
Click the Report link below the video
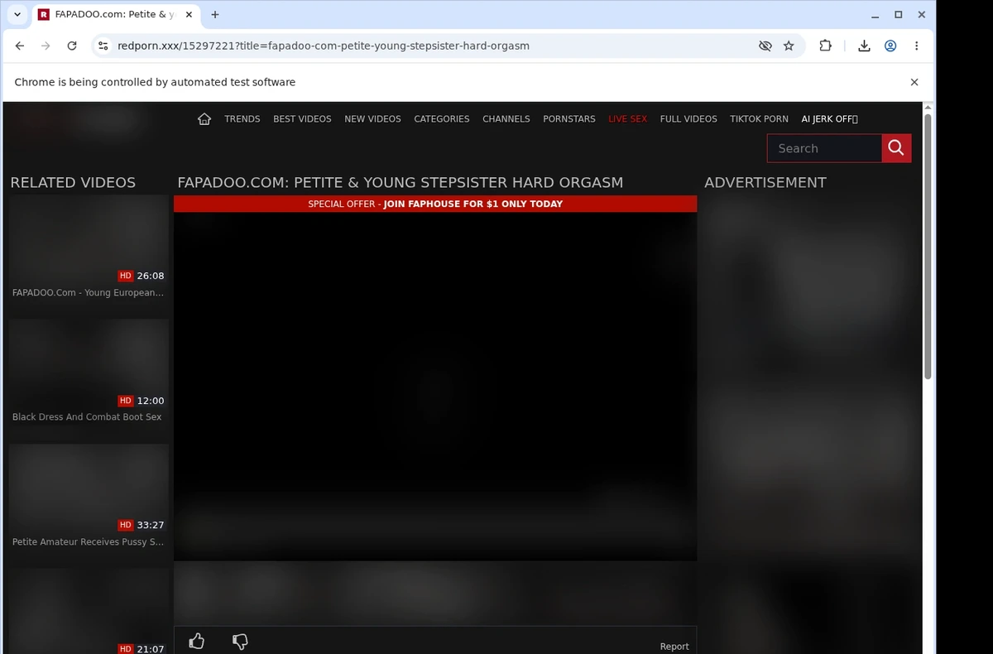point(674,647)
